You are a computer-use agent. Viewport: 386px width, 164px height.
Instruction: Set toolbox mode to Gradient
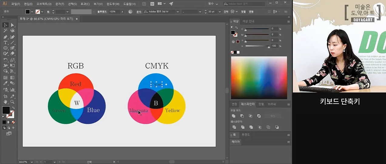tap(9, 122)
